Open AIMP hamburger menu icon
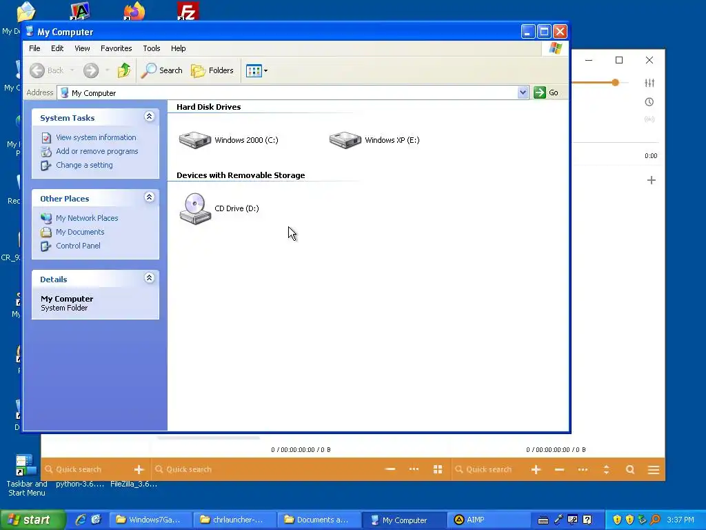Viewport: 706px width, 530px height. coord(654,470)
